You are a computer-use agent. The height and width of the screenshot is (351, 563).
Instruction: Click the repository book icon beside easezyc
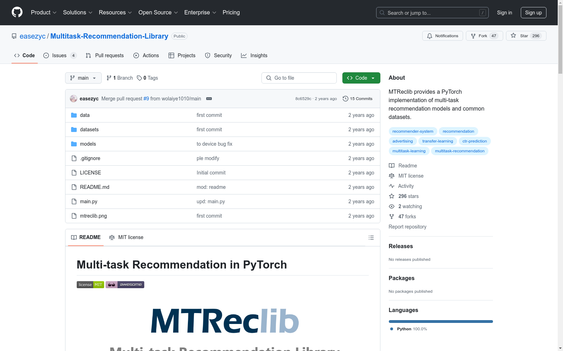pyautogui.click(x=14, y=36)
